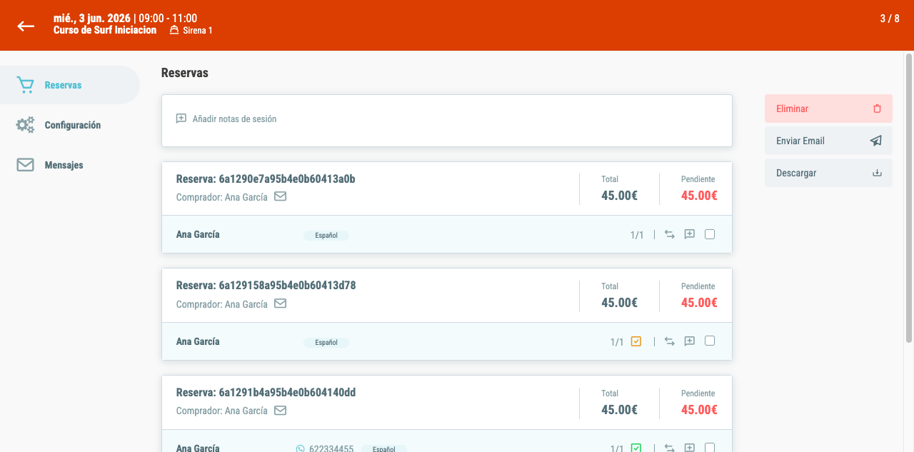Click the Añadir notas de sesión field
914x452 pixels.
(447, 121)
